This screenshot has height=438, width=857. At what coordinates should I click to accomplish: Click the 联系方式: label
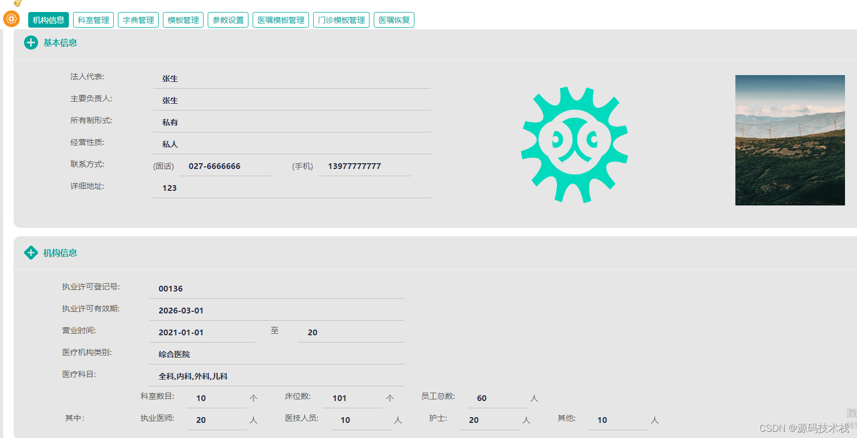(x=88, y=164)
